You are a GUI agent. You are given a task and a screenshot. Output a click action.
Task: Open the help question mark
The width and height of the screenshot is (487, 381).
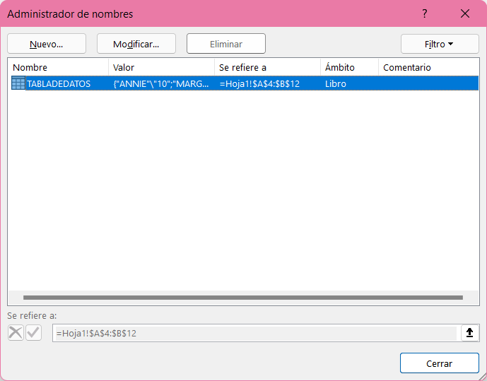[x=425, y=13]
